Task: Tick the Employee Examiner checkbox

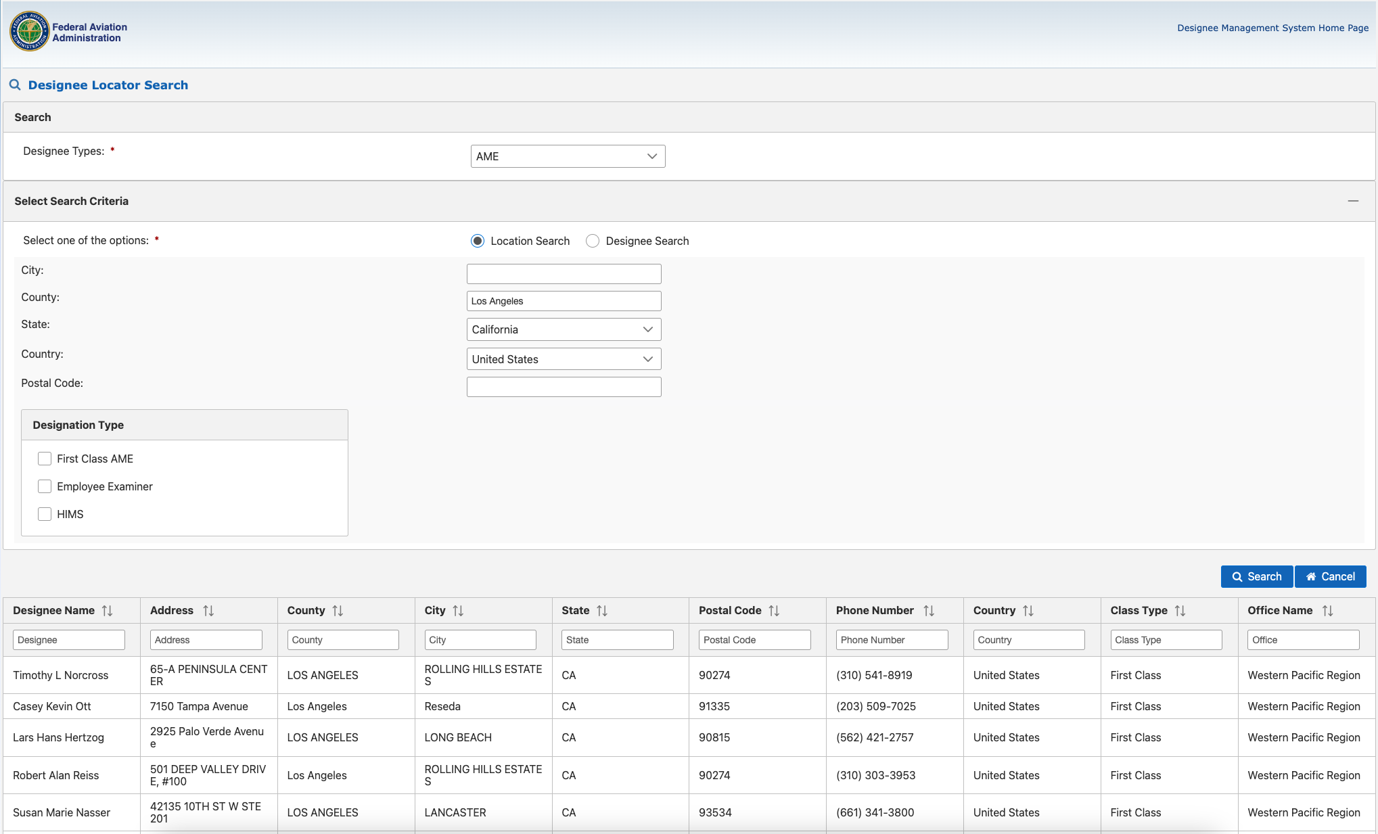Action: coord(45,486)
